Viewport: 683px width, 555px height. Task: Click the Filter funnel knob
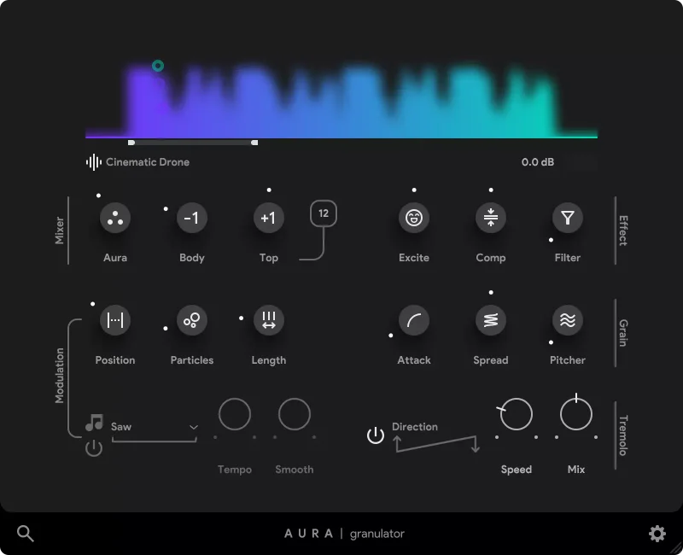(x=568, y=218)
